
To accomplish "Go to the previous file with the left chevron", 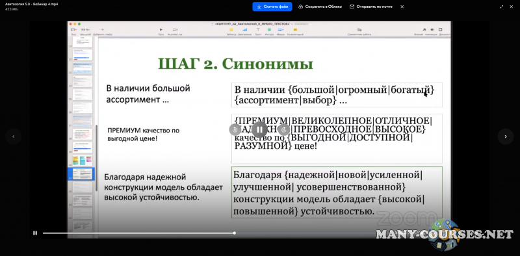I will (14, 136).
